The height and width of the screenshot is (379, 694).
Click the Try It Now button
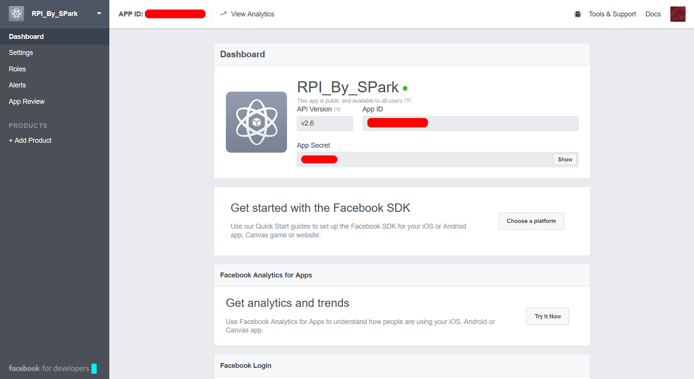pyautogui.click(x=547, y=316)
